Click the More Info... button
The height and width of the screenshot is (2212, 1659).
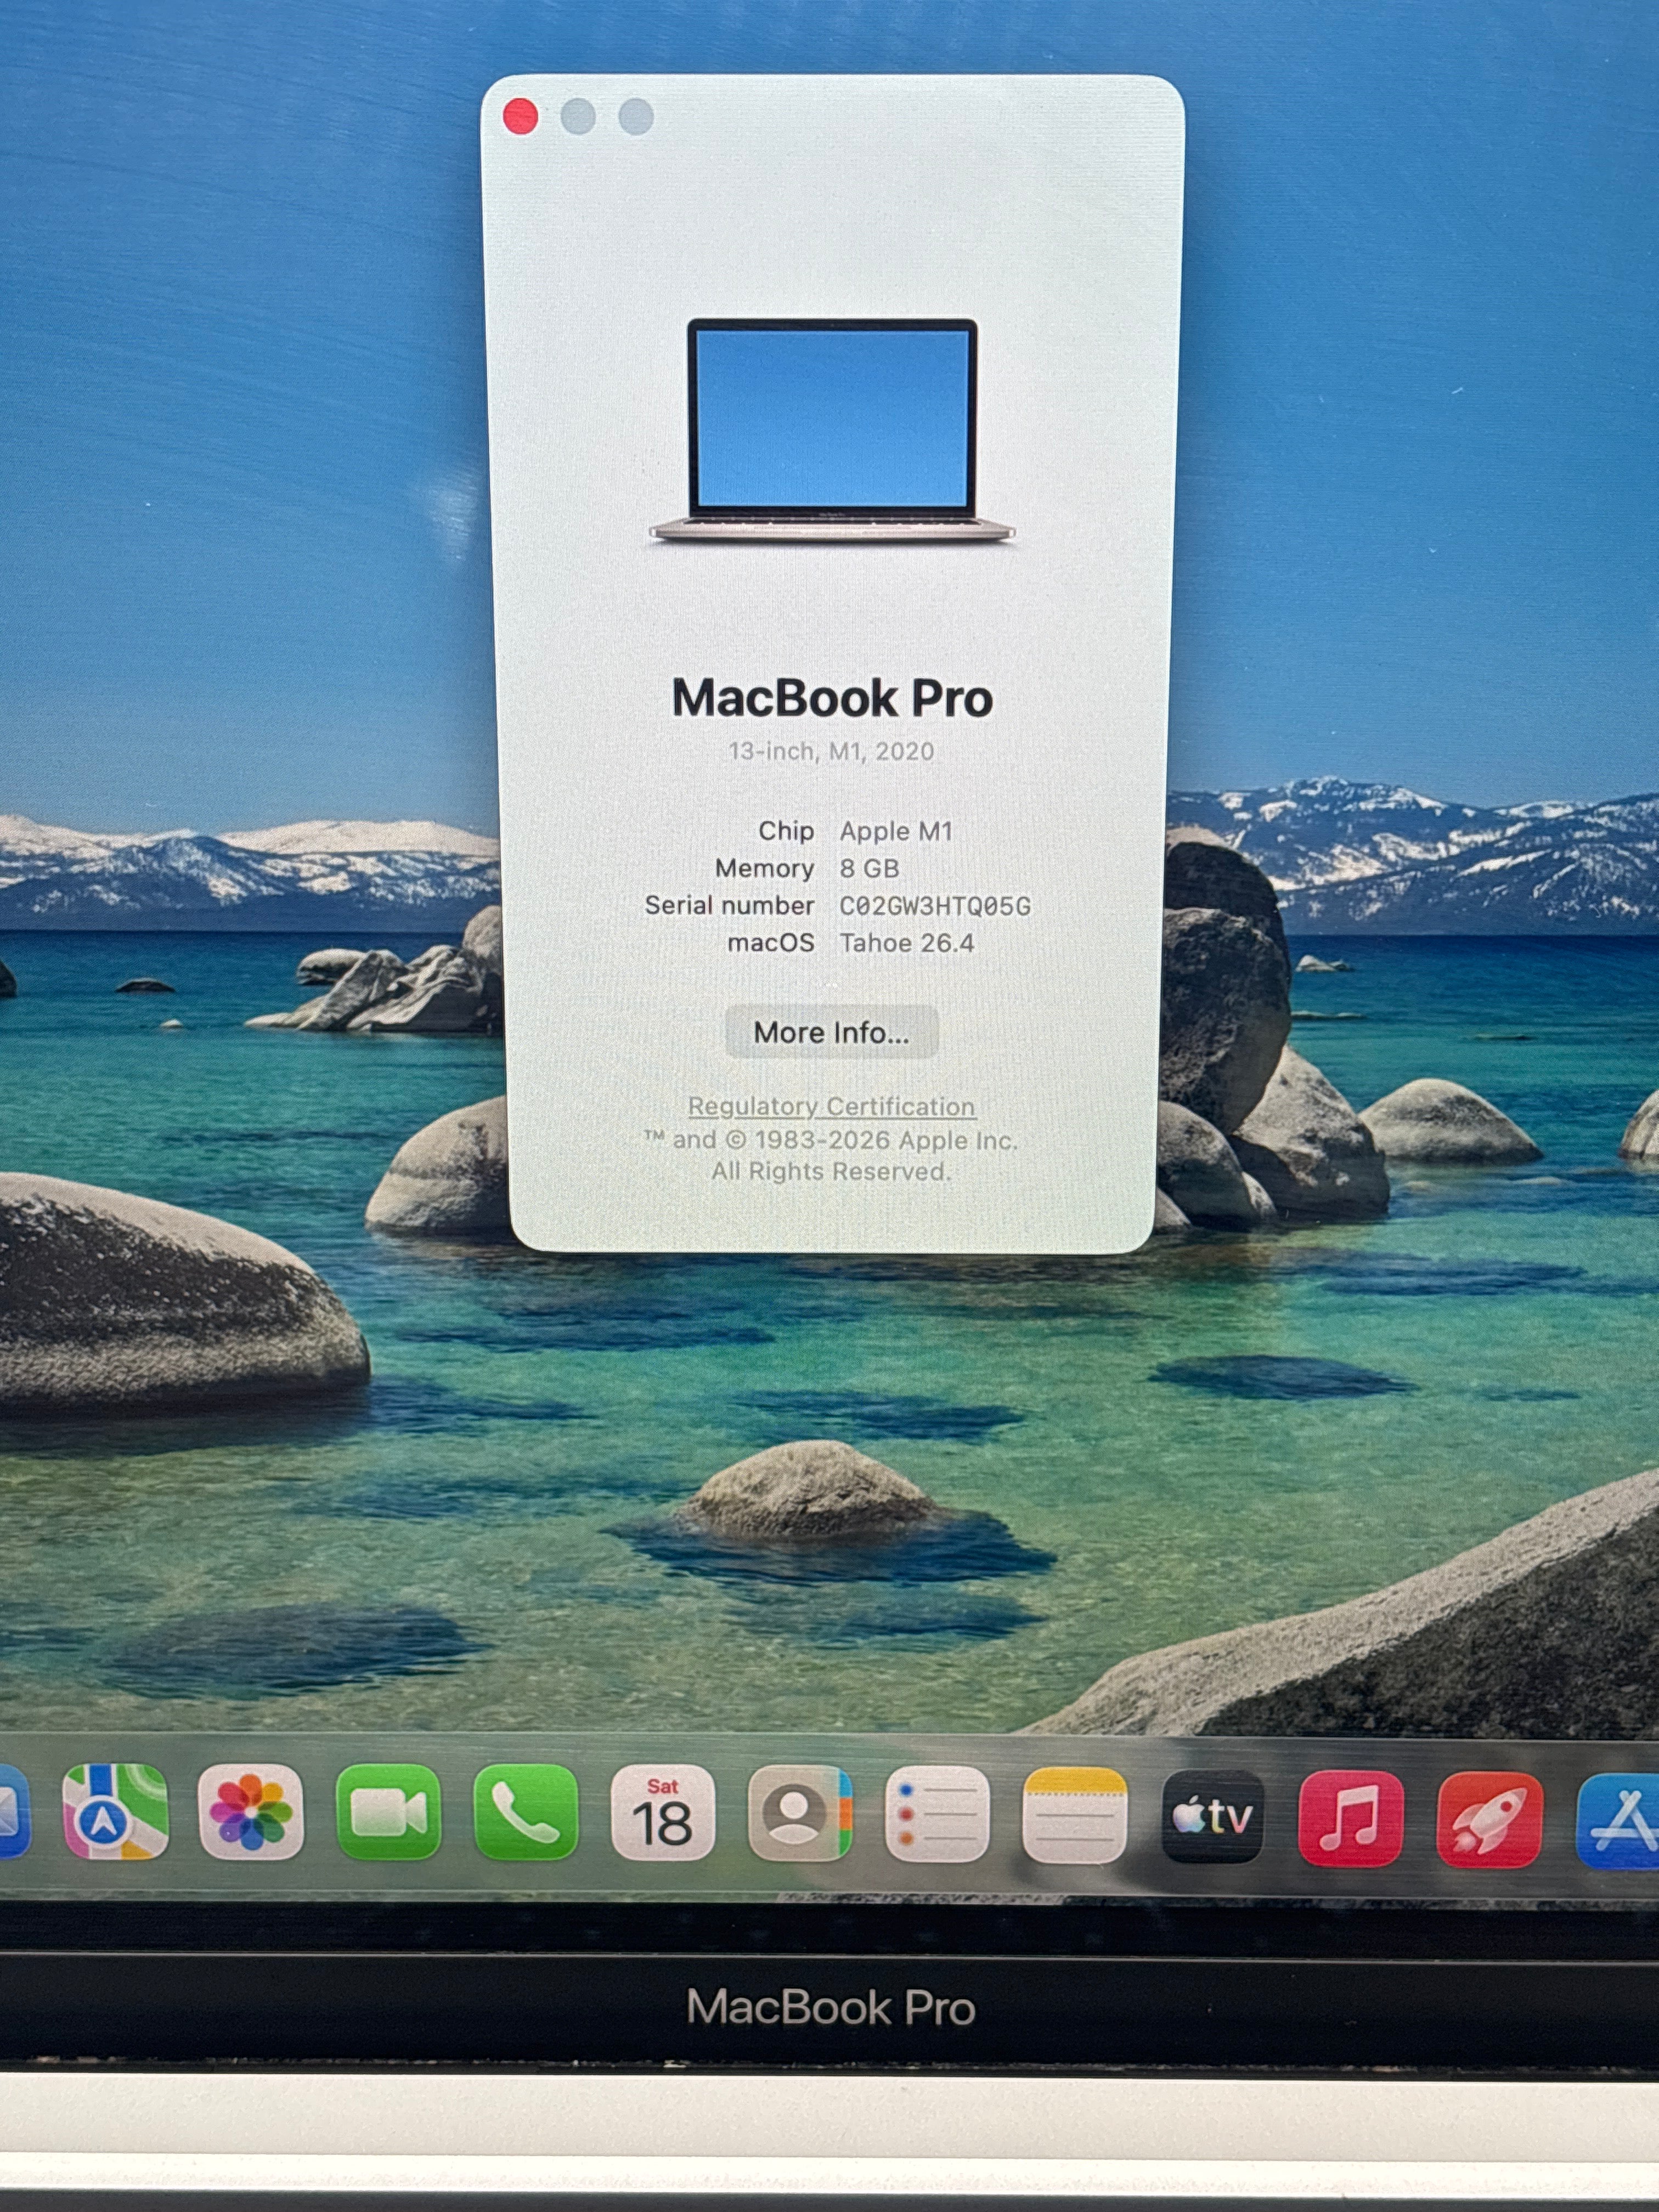click(x=831, y=1032)
